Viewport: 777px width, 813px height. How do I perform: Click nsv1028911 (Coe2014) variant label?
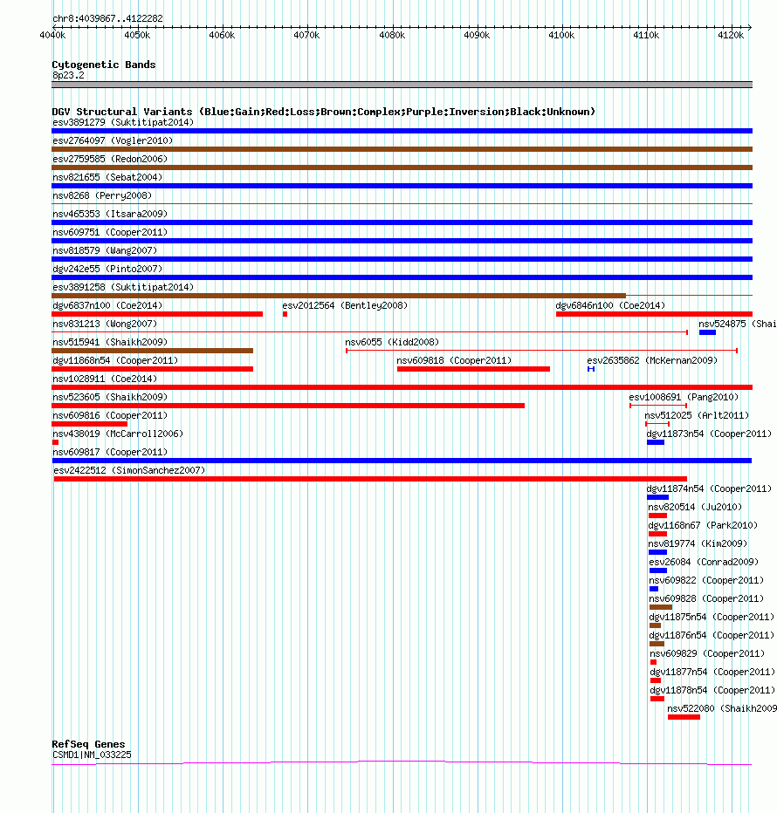click(105, 379)
